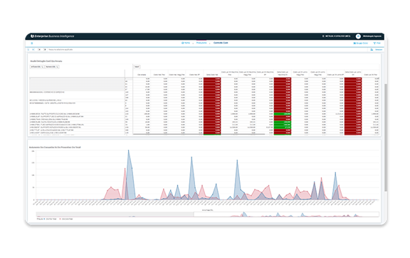Click the button beside Filtri in header
The height and width of the screenshot is (258, 410).
coord(361,43)
